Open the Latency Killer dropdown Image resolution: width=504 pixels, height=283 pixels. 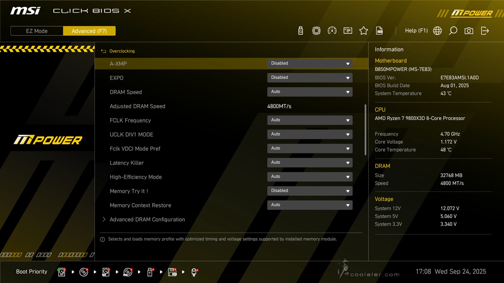tap(310, 163)
